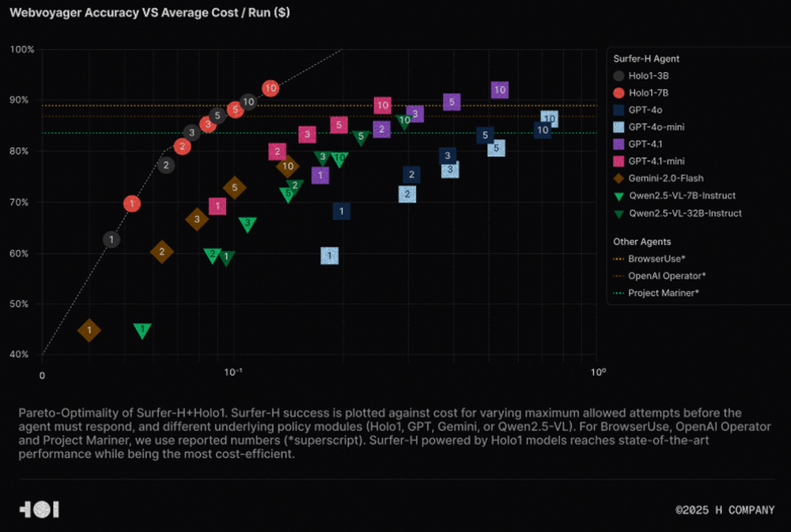
Task: Click the dark green Qwen 32B triangle labeled 10
Action: point(404,121)
